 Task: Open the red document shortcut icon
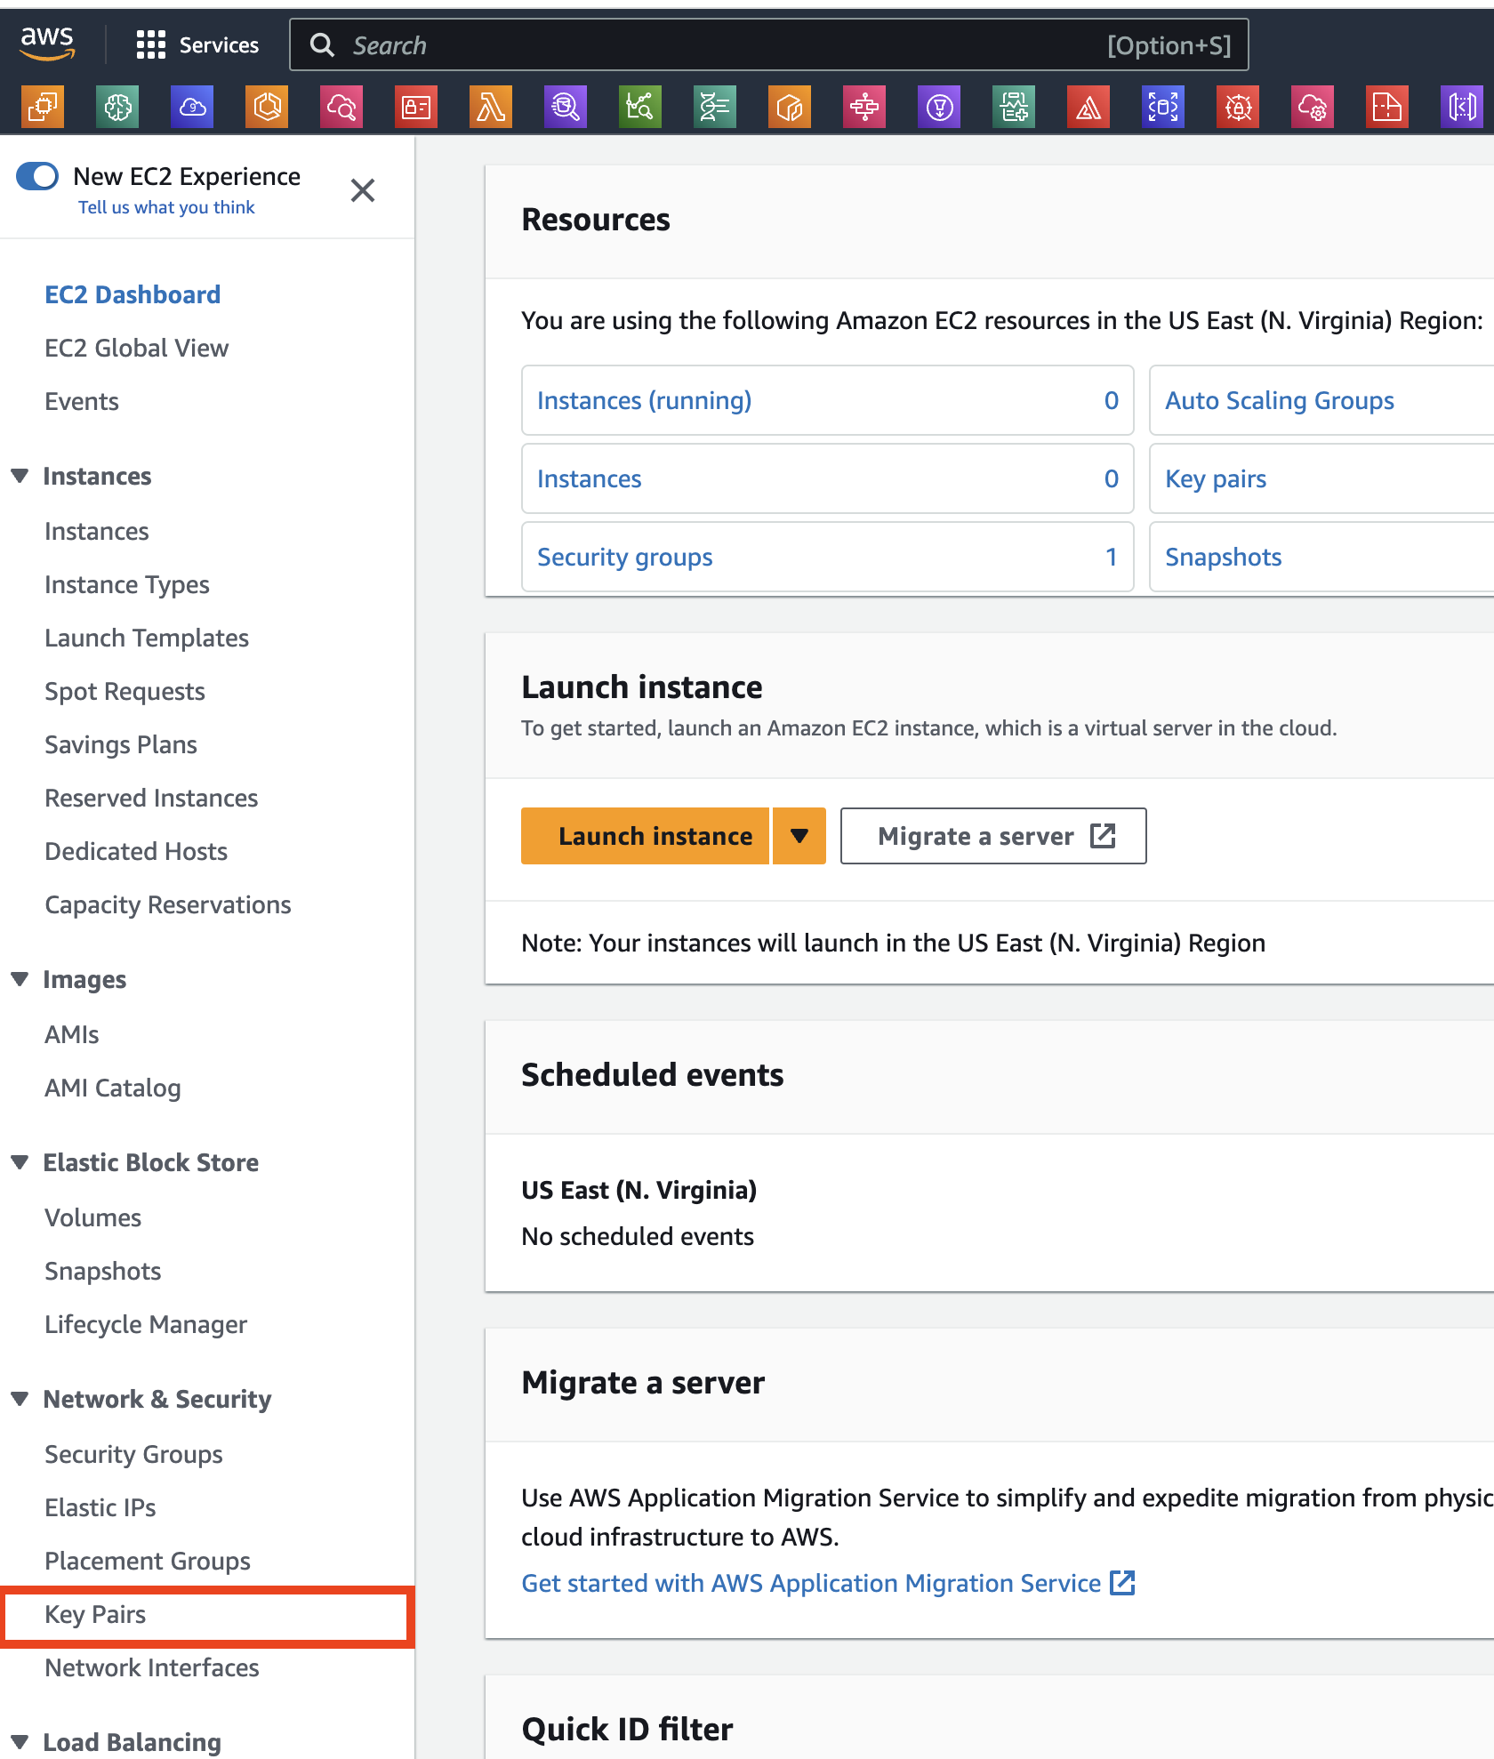pyautogui.click(x=1387, y=108)
